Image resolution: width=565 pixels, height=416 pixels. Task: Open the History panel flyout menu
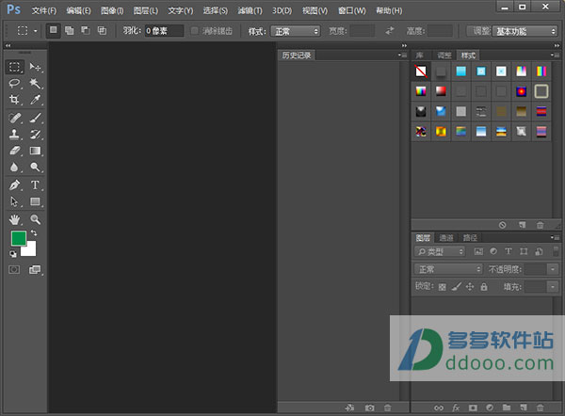click(402, 56)
